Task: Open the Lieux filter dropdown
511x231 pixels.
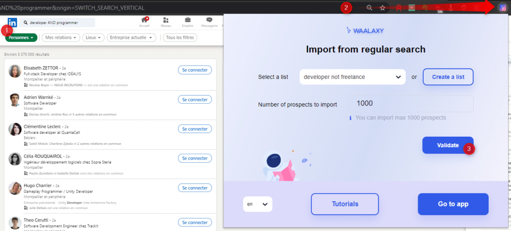Action: 93,37
